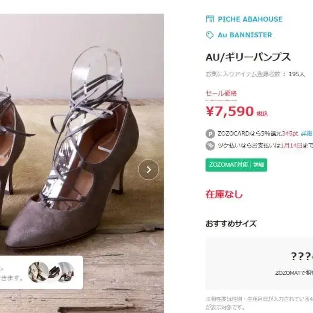This screenshot has height=313, width=313.
Task: Click the leftmost circular thumbnail in the popup
Action: (x=38, y=272)
